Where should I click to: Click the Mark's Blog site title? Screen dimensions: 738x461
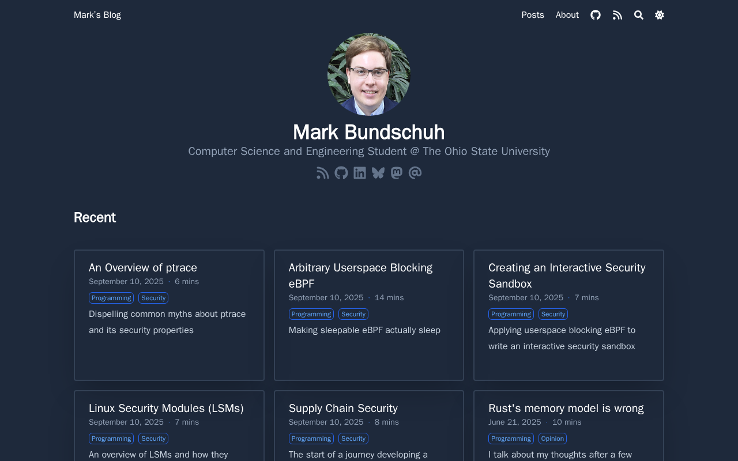click(x=97, y=15)
